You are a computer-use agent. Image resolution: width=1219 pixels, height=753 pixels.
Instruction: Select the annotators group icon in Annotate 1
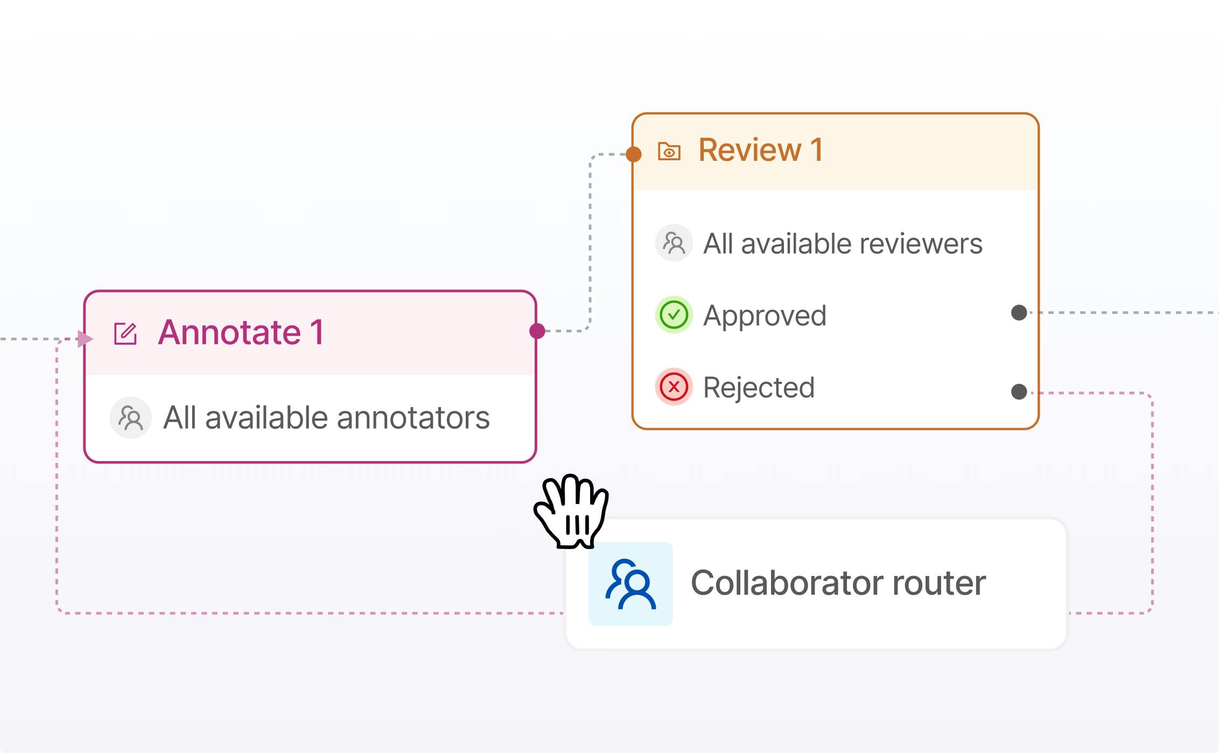point(130,417)
